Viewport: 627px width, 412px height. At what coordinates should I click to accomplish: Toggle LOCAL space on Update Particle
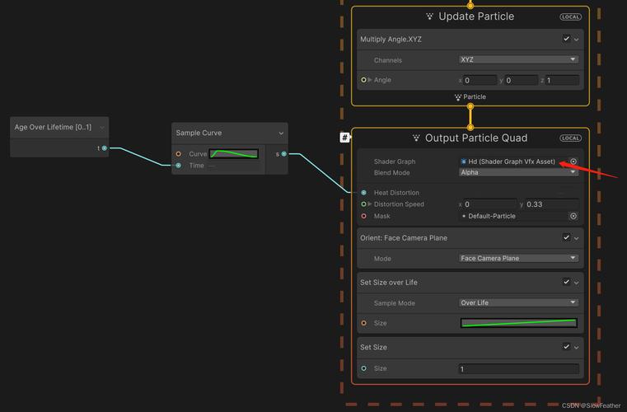click(570, 16)
